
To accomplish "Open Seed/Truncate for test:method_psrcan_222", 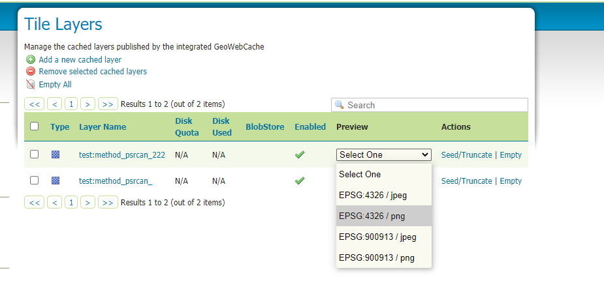I will (466, 154).
